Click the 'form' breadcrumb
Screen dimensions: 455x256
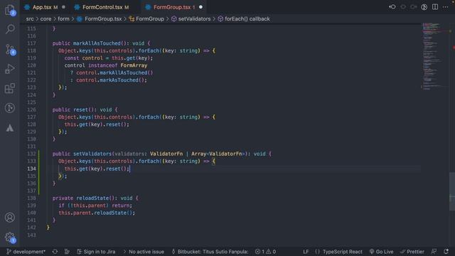point(63,19)
